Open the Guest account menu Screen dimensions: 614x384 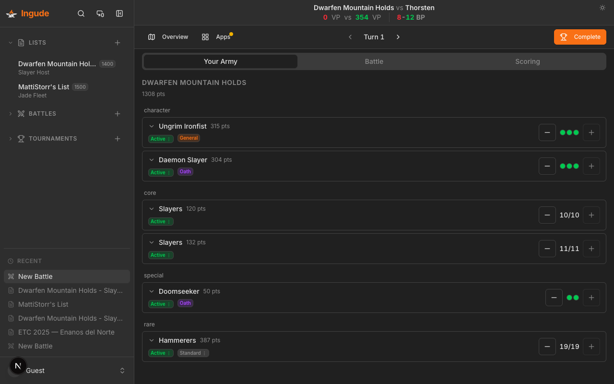(66, 370)
